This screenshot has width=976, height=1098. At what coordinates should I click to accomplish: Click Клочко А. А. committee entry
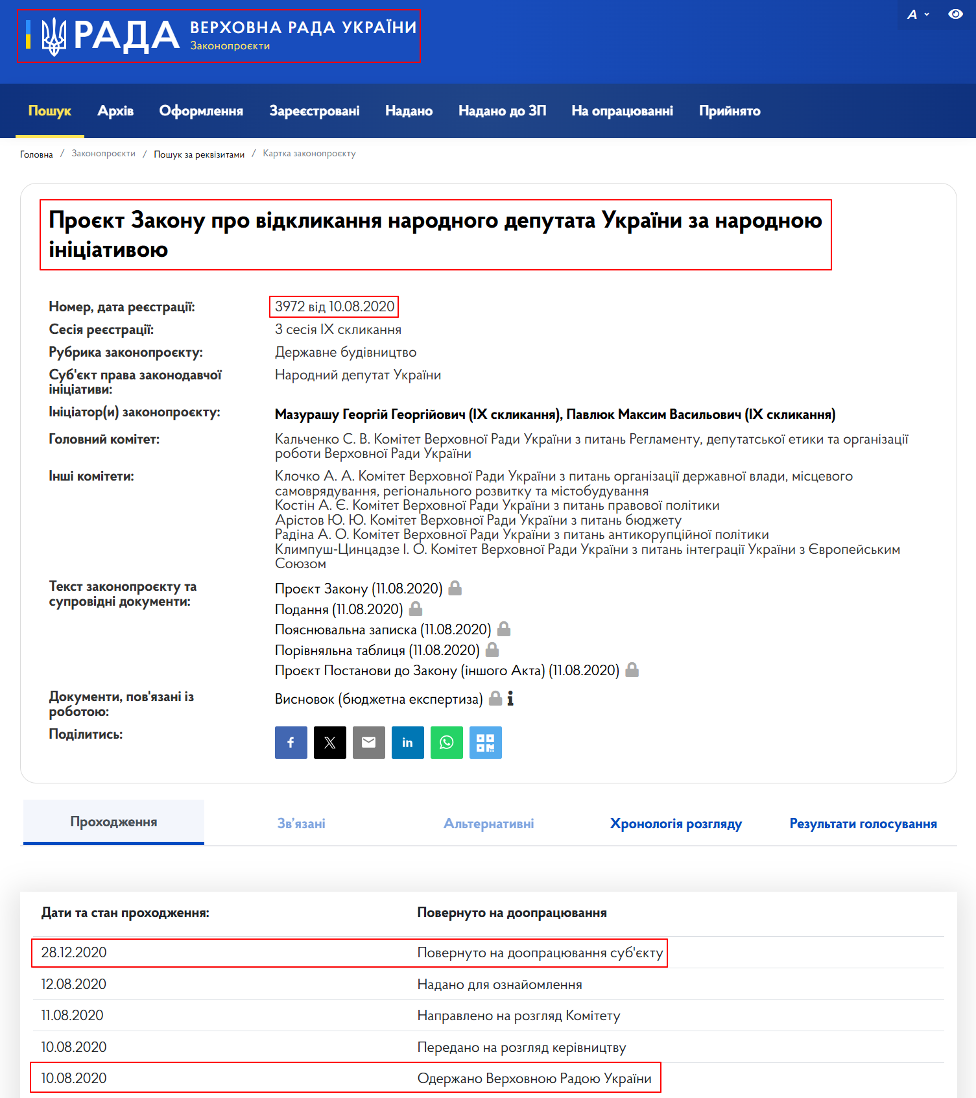(564, 483)
